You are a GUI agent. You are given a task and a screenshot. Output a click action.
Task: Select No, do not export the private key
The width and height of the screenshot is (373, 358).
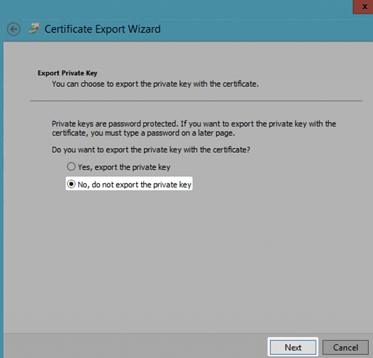(x=129, y=184)
